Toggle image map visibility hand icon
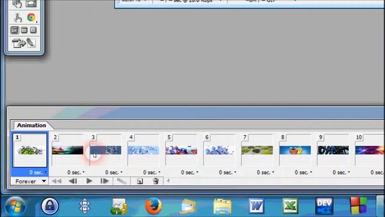Viewport: 385px width, 217px height. coord(17,17)
